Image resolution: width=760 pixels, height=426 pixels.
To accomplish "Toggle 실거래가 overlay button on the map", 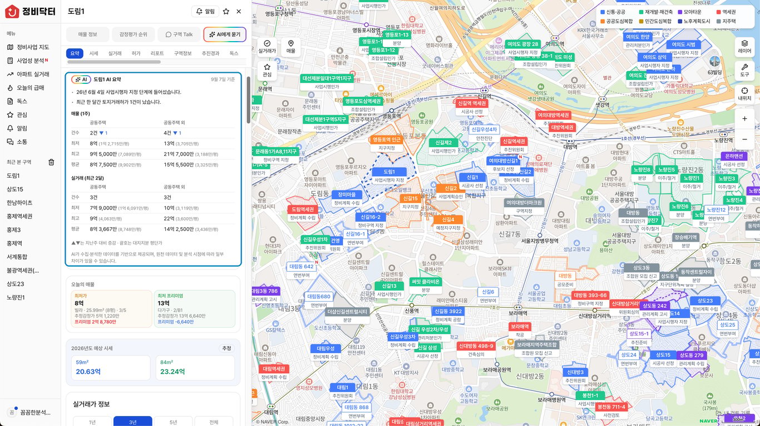I will tap(267, 47).
